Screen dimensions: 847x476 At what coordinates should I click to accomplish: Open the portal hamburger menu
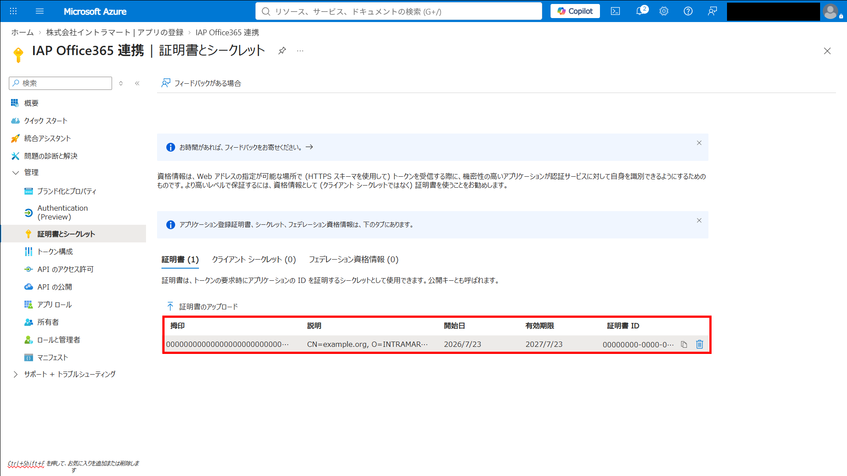(x=40, y=11)
